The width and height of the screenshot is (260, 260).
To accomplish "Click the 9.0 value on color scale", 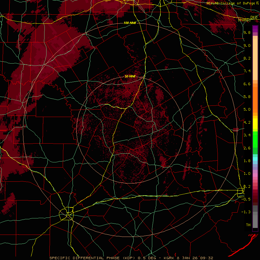I will tap(247, 45).
